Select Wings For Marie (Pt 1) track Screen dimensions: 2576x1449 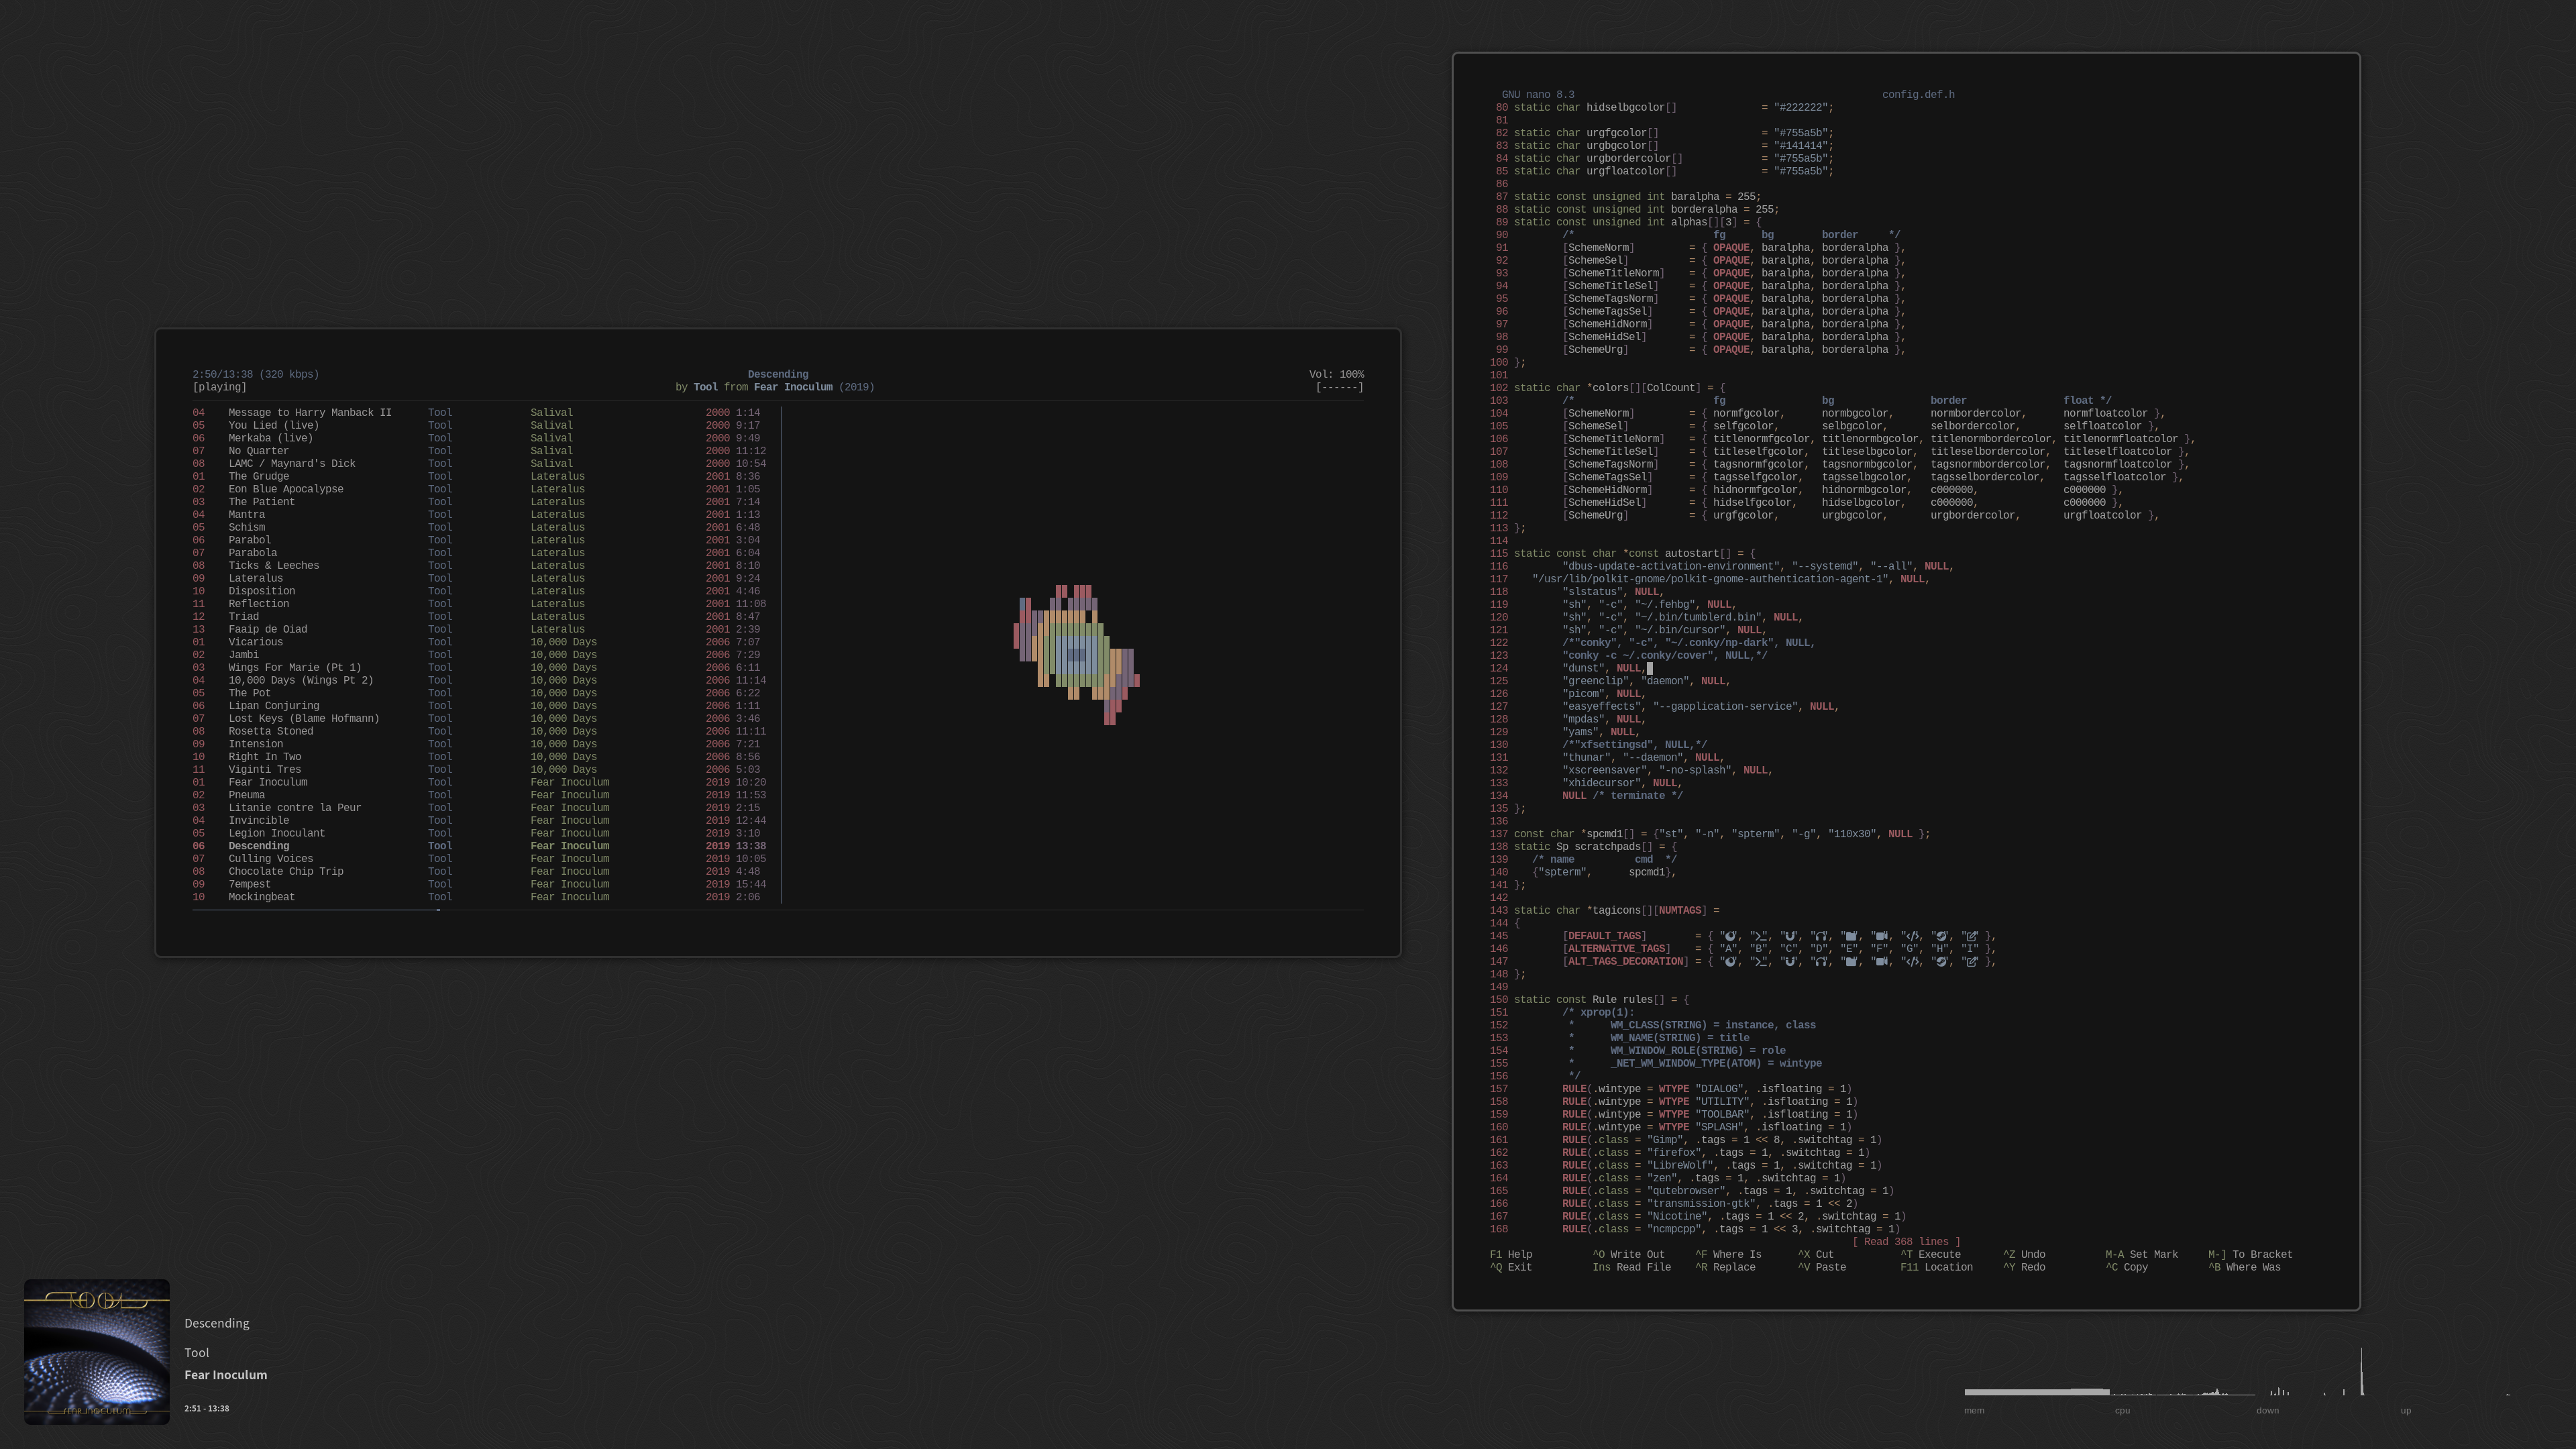[480, 667]
